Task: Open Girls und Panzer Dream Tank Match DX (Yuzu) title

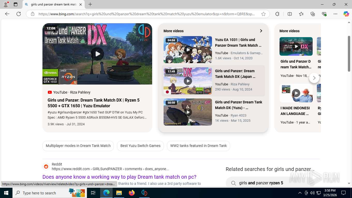Action: click(239, 105)
